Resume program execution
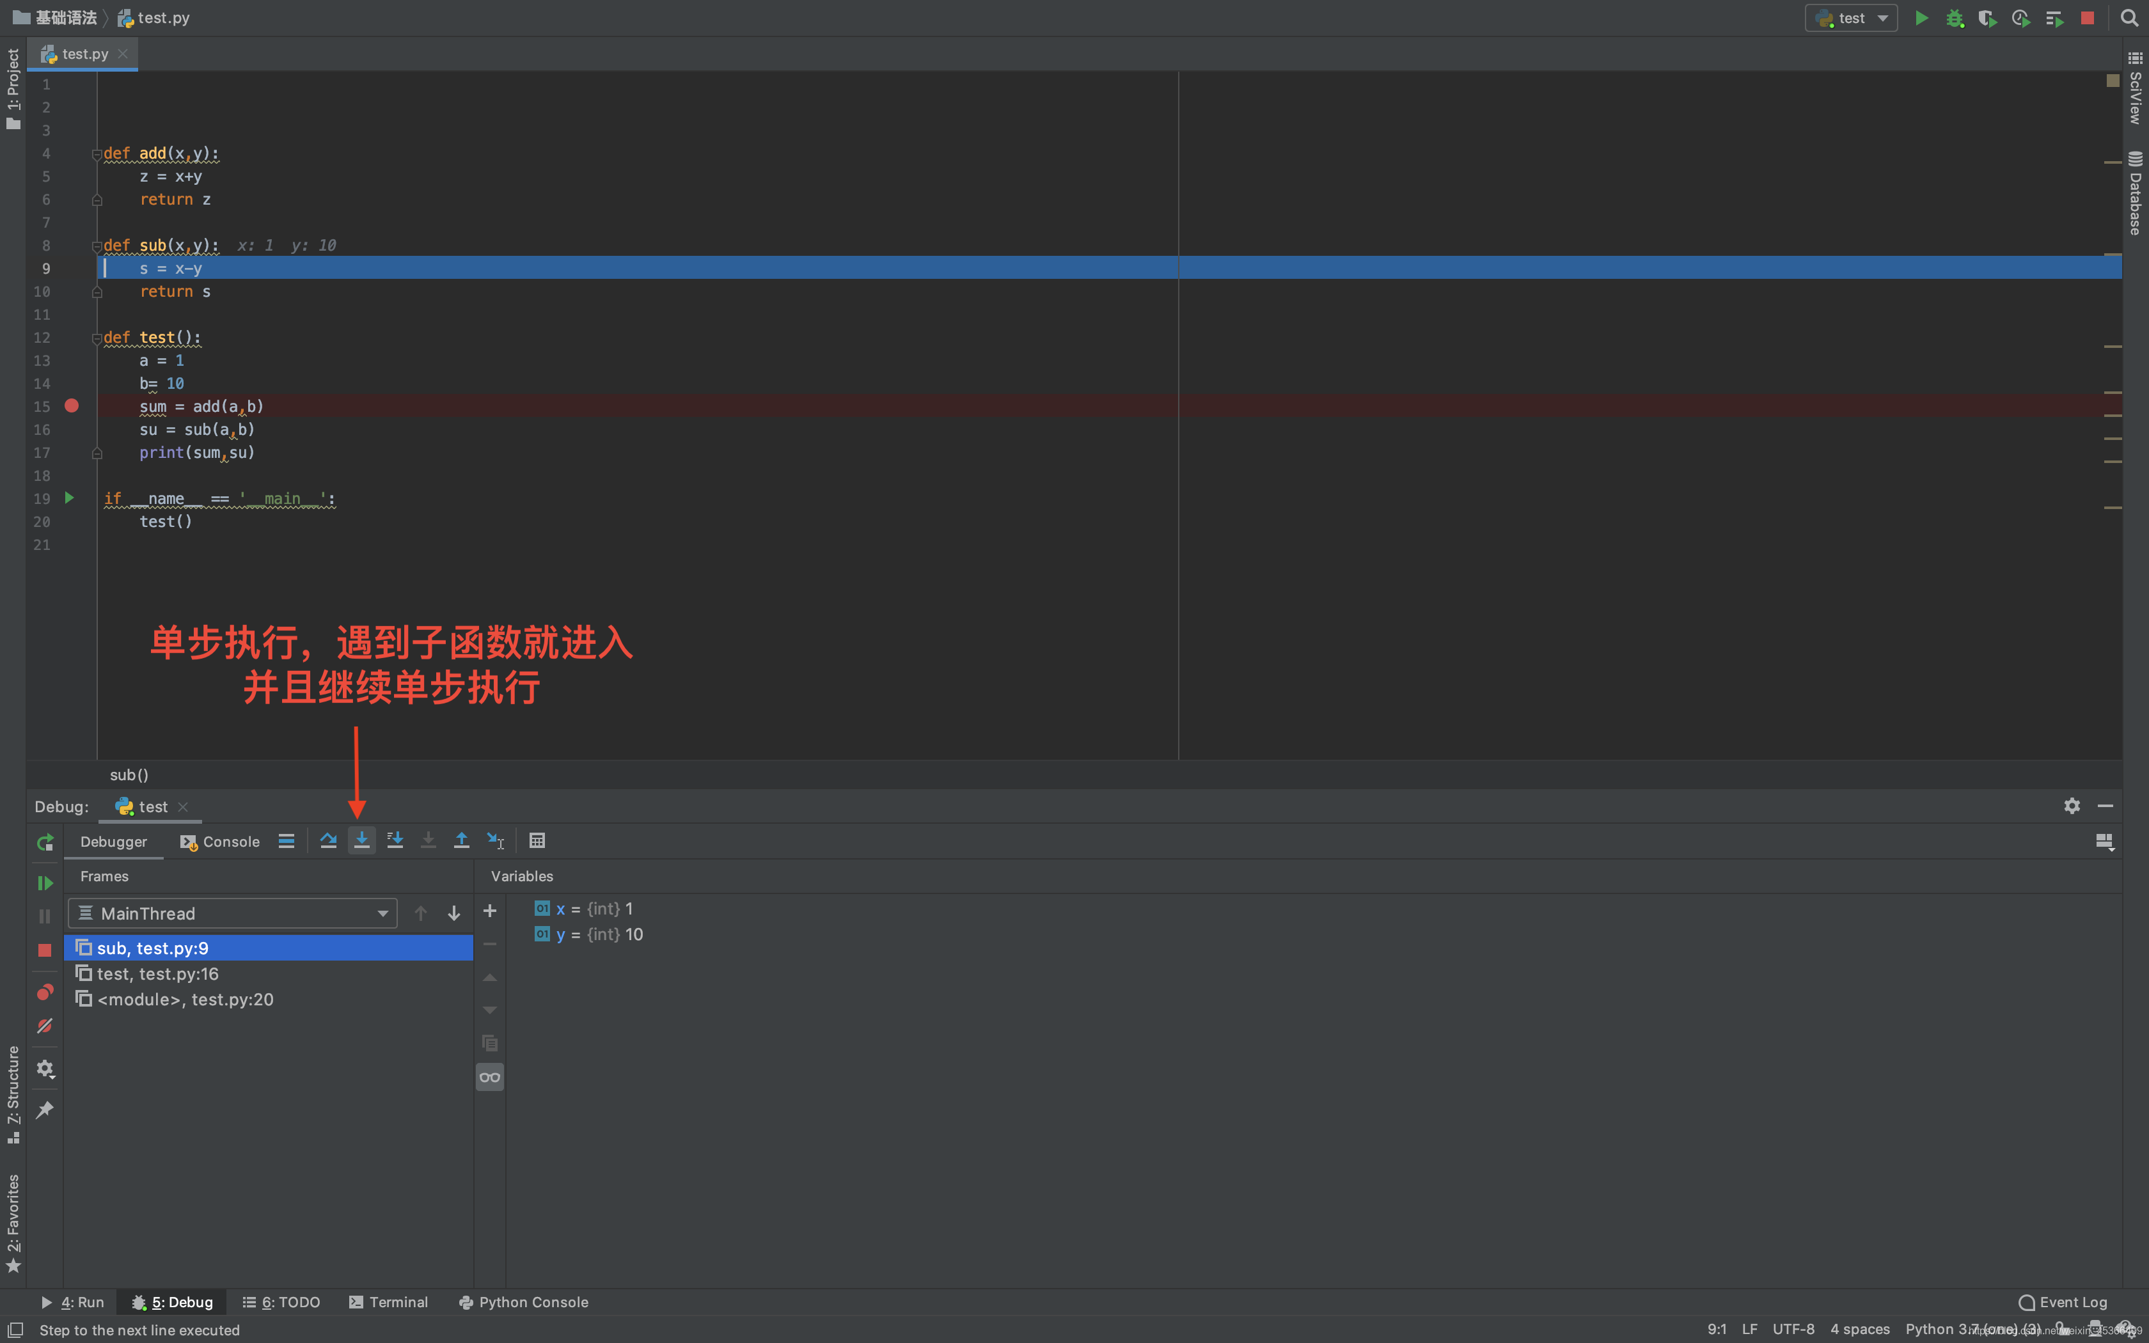The image size is (2149, 1343). [44, 883]
